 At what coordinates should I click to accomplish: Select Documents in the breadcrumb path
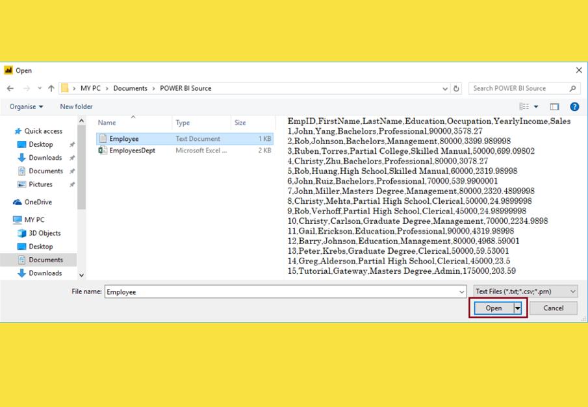pos(130,88)
